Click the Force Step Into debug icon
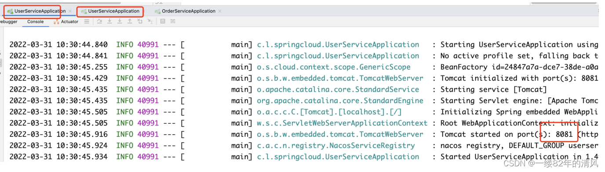Image resolution: width=605 pixels, height=172 pixels. point(120,21)
